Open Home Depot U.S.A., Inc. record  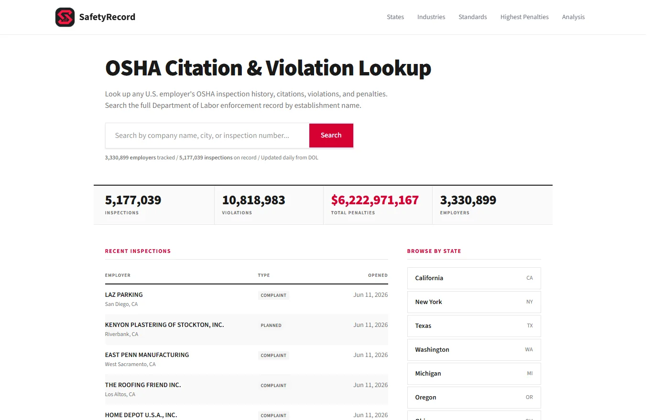(141, 415)
